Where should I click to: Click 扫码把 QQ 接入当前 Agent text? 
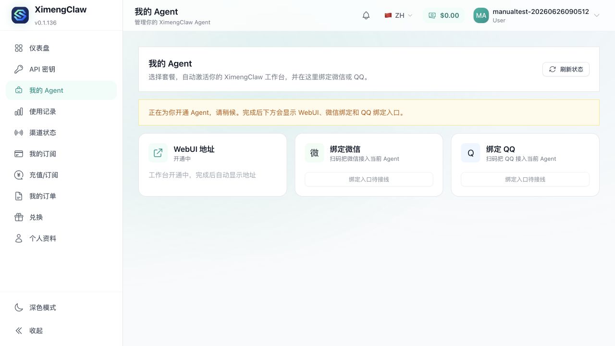pyautogui.click(x=521, y=159)
